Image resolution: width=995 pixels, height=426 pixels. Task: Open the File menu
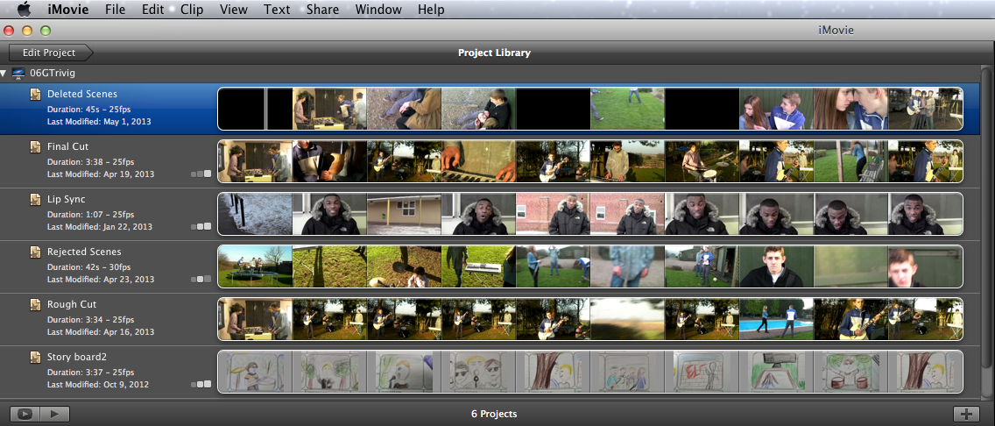coord(115,10)
